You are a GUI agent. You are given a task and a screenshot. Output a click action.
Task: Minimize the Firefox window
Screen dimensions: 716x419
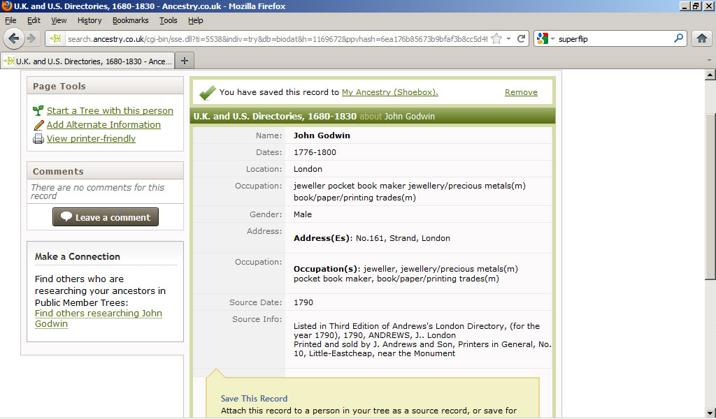(685, 6)
